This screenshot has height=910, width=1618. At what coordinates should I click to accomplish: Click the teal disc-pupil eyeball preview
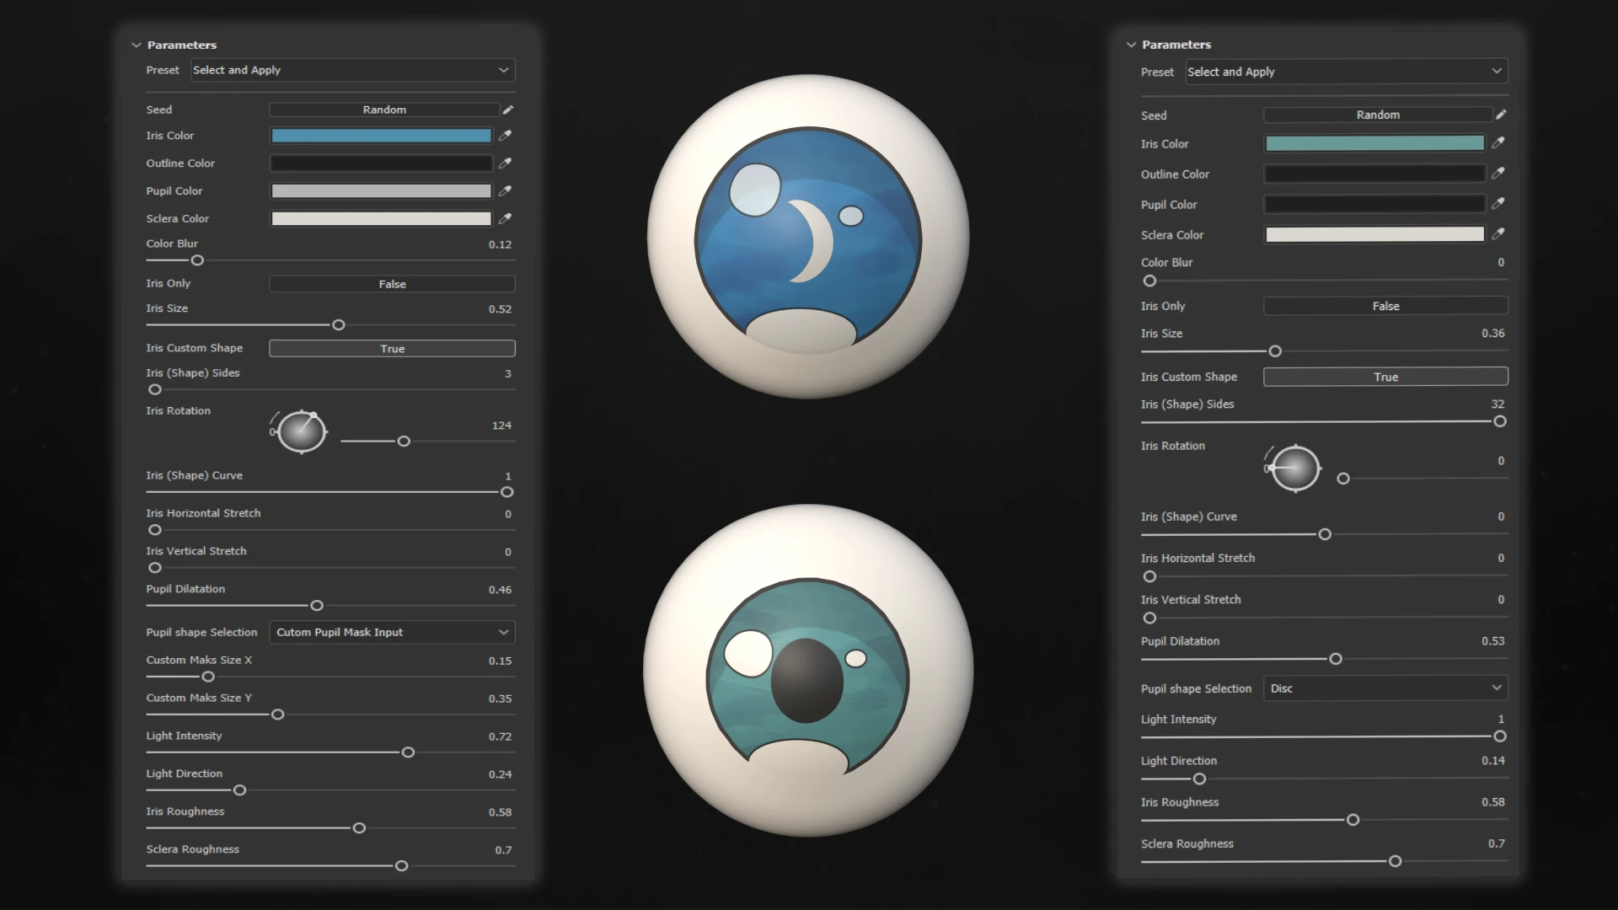click(x=808, y=671)
